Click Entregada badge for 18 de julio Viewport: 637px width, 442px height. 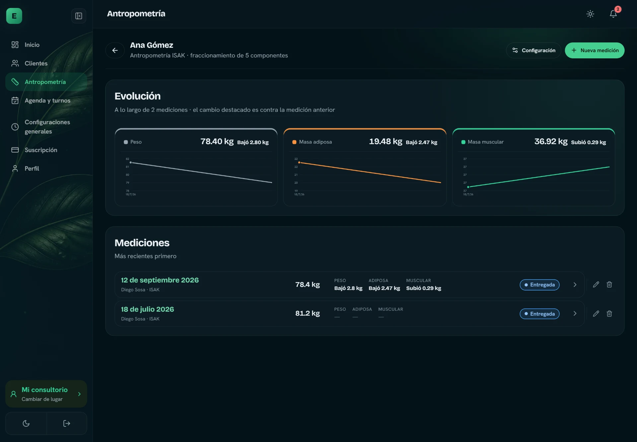pyautogui.click(x=539, y=314)
